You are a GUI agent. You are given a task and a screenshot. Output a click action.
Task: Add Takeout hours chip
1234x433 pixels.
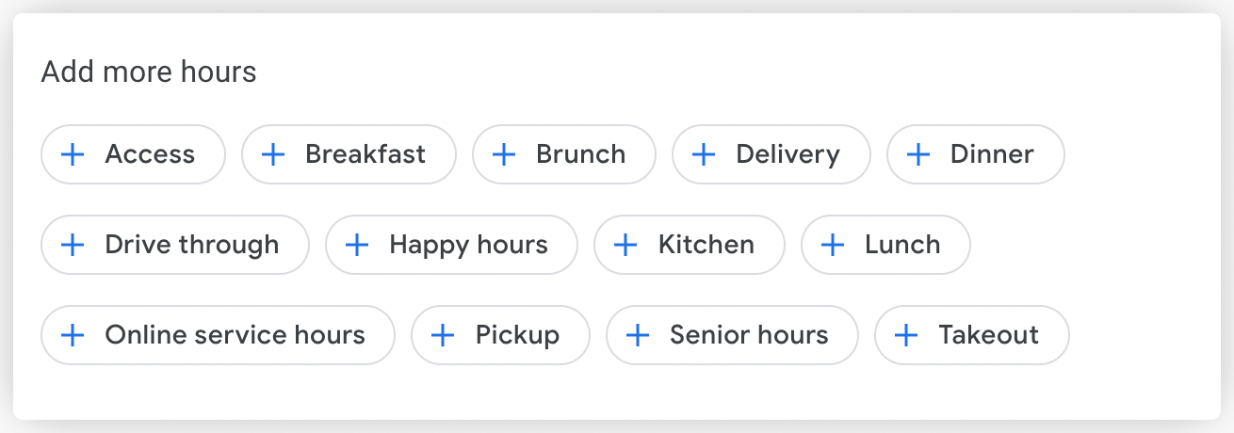click(x=971, y=335)
